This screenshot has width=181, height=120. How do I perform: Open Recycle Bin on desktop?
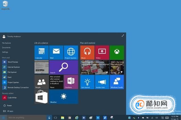pyautogui.click(x=5, y=5)
